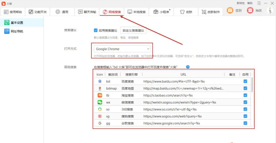Open the 新特性 link
This screenshot has width=276, height=143.
(240, 3)
